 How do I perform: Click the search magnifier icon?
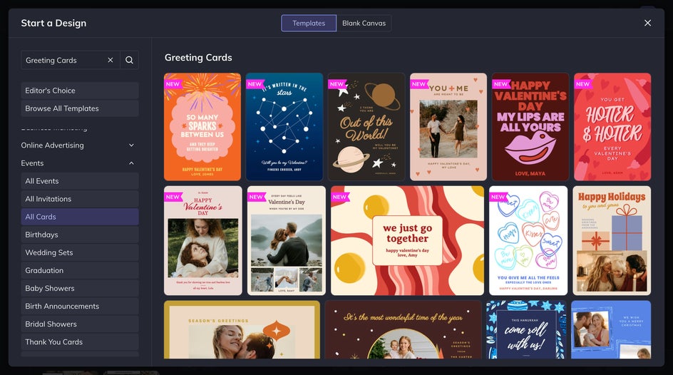129,60
